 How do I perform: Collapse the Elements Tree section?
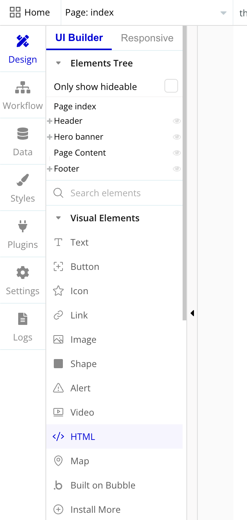[x=58, y=63]
